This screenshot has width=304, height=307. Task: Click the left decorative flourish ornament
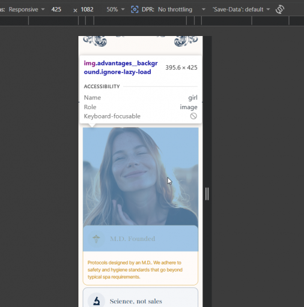95,41
